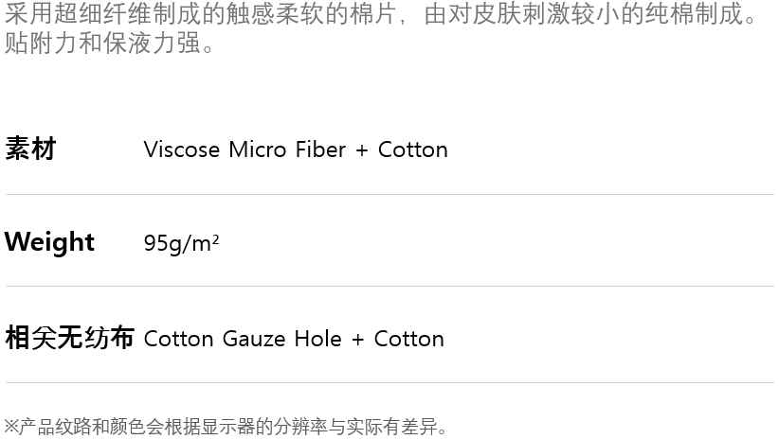Click the 素材 label
Viewport: 779px width, 439px height.
30,149
